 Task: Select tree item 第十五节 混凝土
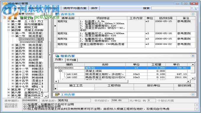coord(29,81)
